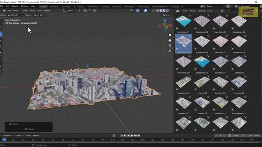The width and height of the screenshot is (262, 147).
Task: Open the asset browser Catalog menu
Action: pos(201,11)
